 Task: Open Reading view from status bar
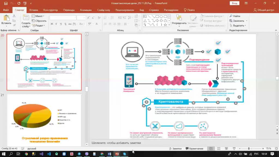226,149
